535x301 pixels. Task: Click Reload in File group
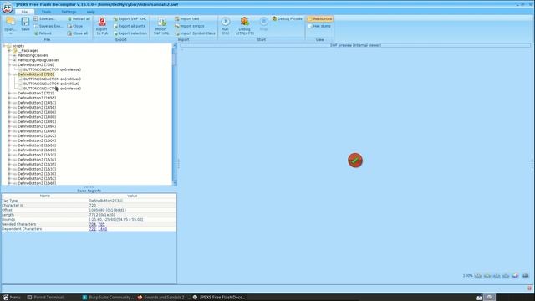[43, 33]
